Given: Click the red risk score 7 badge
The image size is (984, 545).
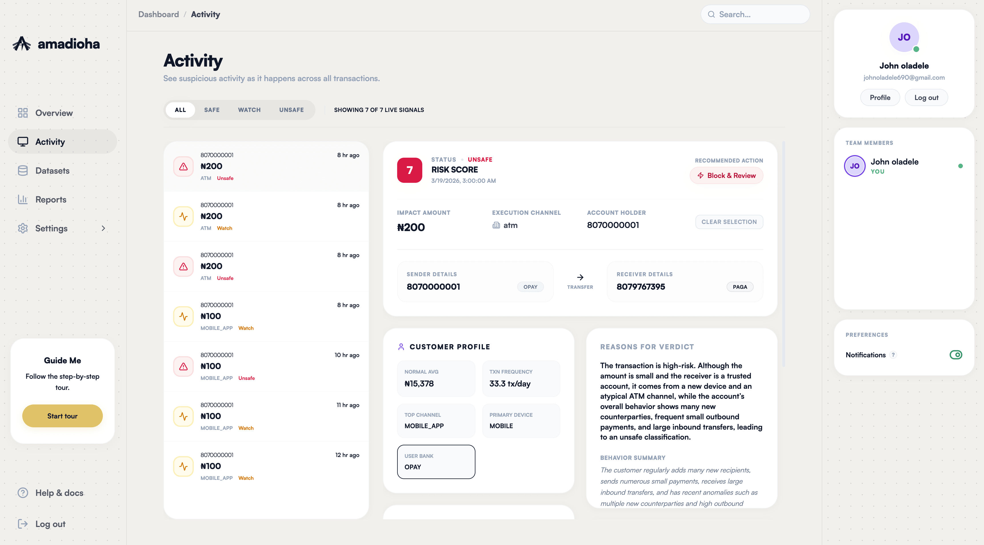Looking at the screenshot, I should click(409, 170).
